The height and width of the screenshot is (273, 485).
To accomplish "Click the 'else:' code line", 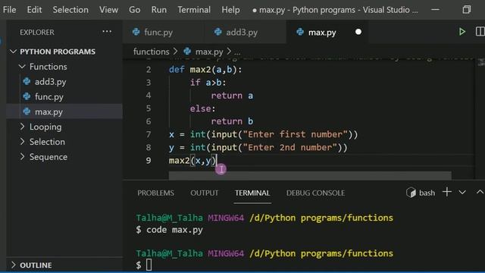I will [202, 108].
